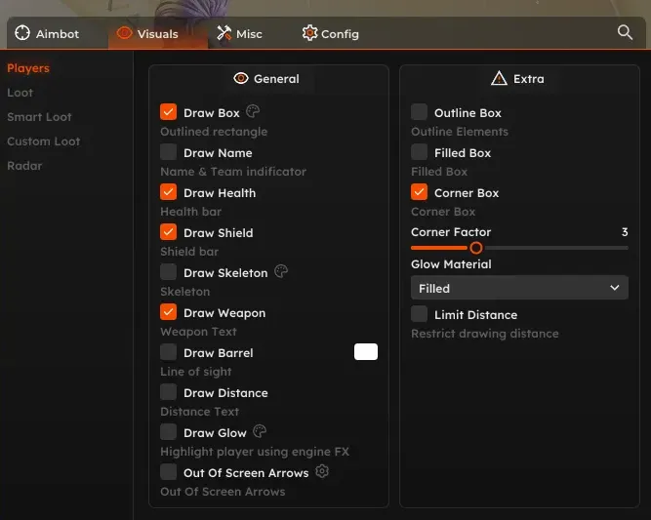Disable the Draw Box checkbox
Viewport: 651px width, 520px height.
168,112
